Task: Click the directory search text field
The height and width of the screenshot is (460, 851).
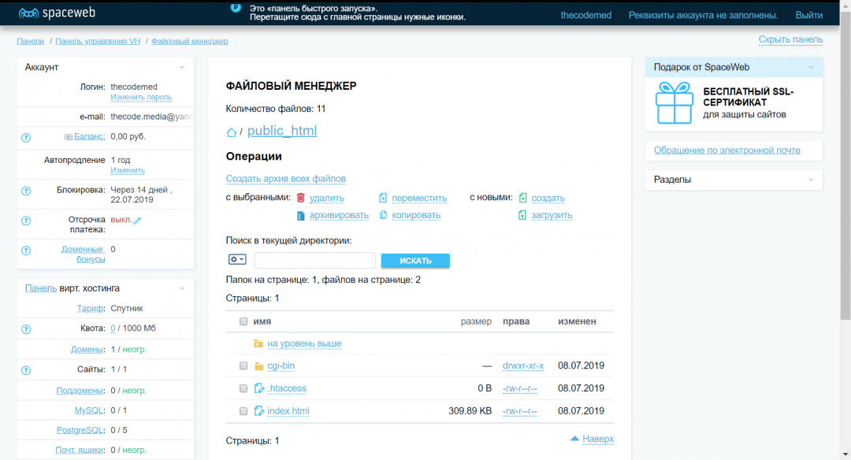Action: coord(315,261)
